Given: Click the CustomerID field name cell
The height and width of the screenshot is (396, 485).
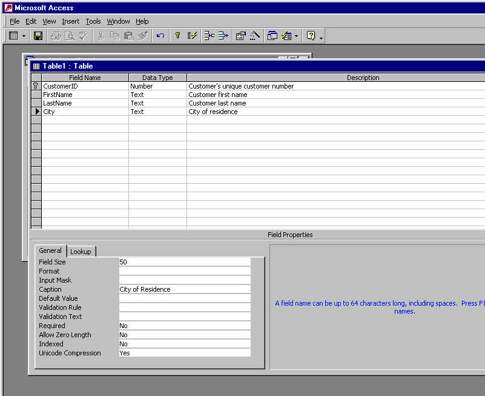Looking at the screenshot, I should click(x=85, y=86).
